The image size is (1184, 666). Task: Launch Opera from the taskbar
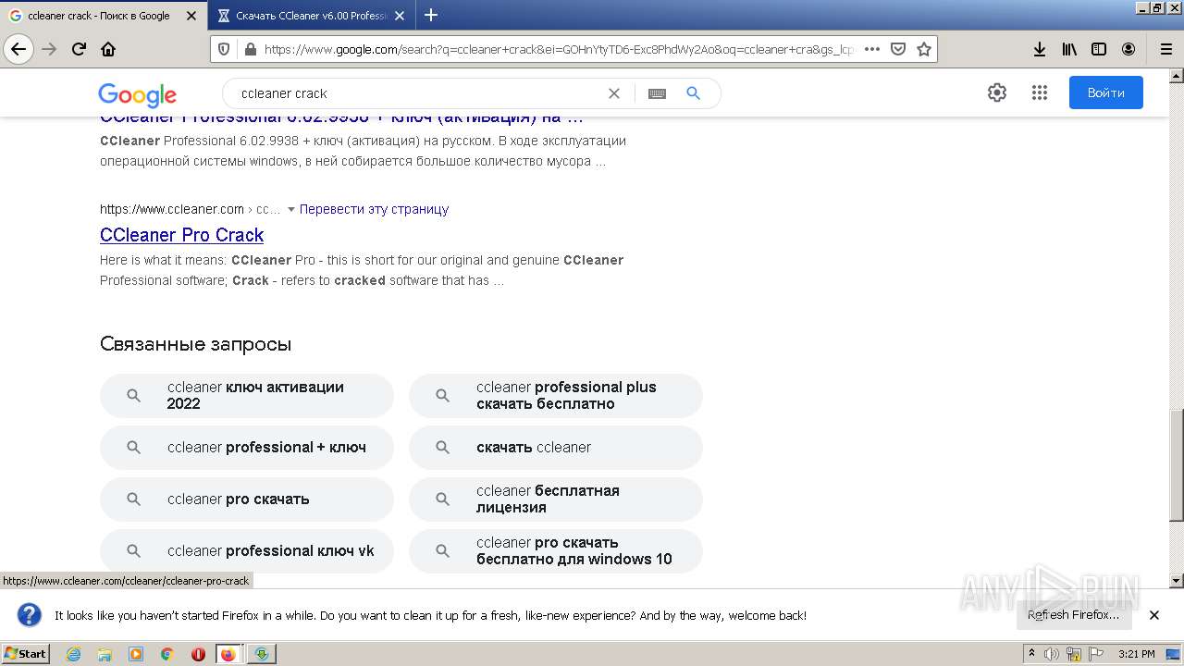pyautogui.click(x=198, y=654)
